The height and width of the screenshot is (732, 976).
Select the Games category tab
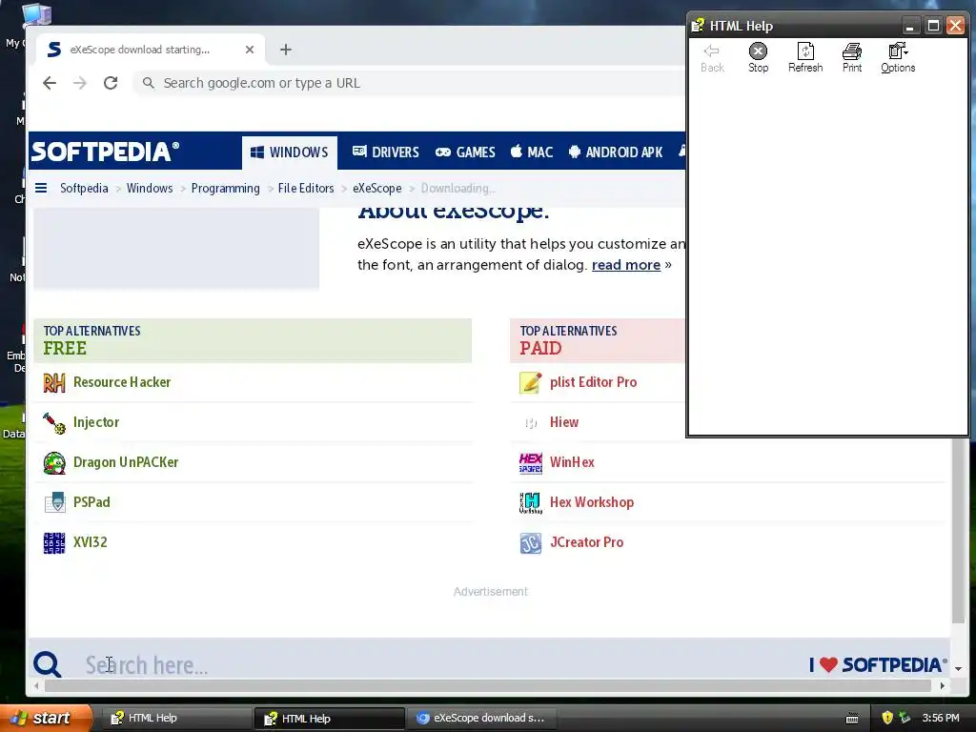click(465, 152)
